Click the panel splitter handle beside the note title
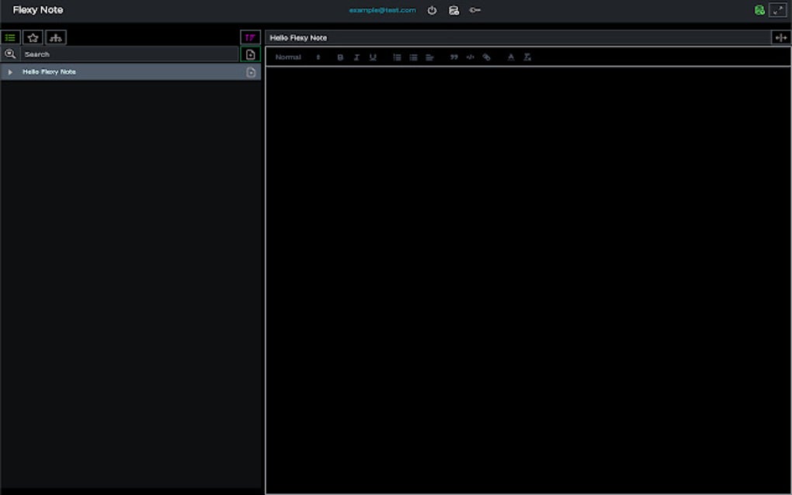This screenshot has width=792, height=495. (x=780, y=36)
